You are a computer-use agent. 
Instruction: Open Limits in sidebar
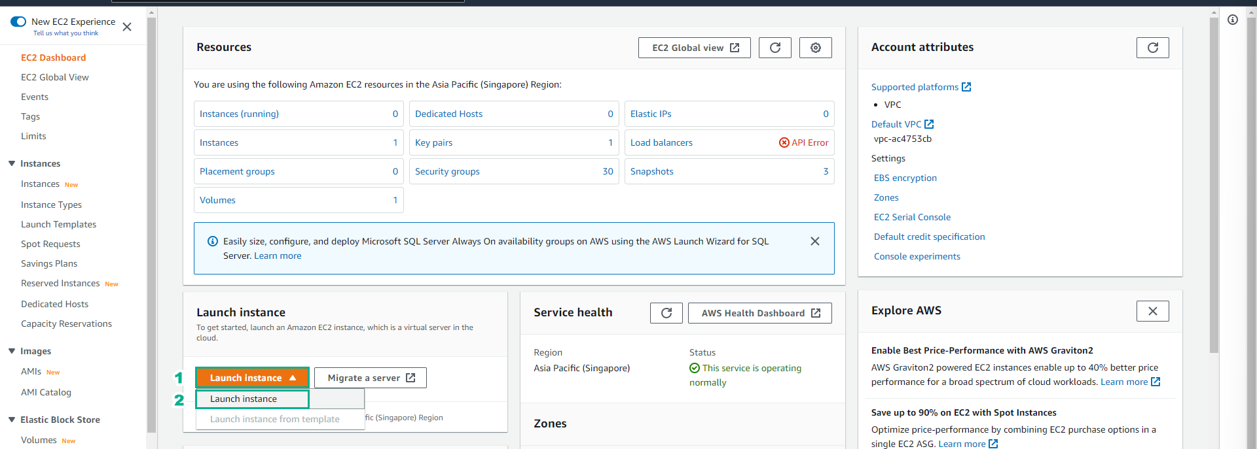coord(33,136)
